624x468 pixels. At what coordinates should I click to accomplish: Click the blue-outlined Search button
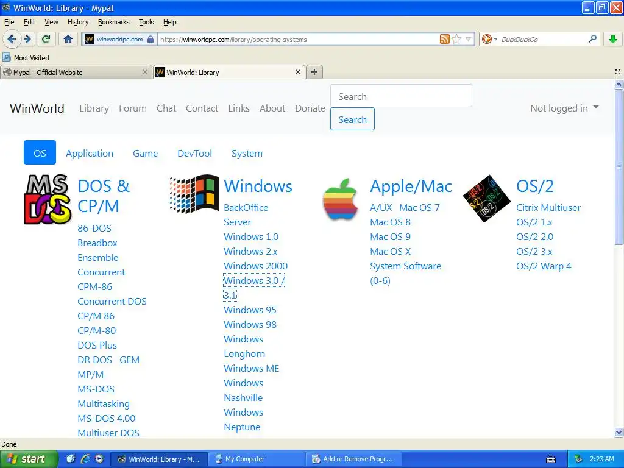352,119
